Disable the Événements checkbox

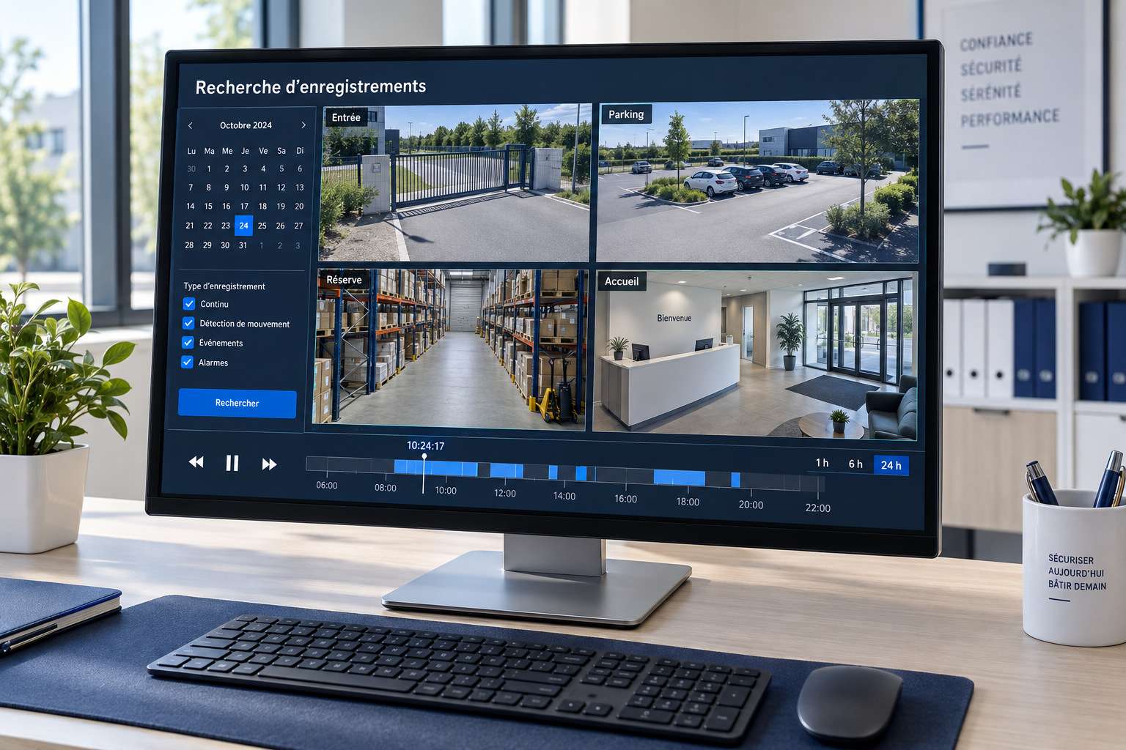click(188, 342)
